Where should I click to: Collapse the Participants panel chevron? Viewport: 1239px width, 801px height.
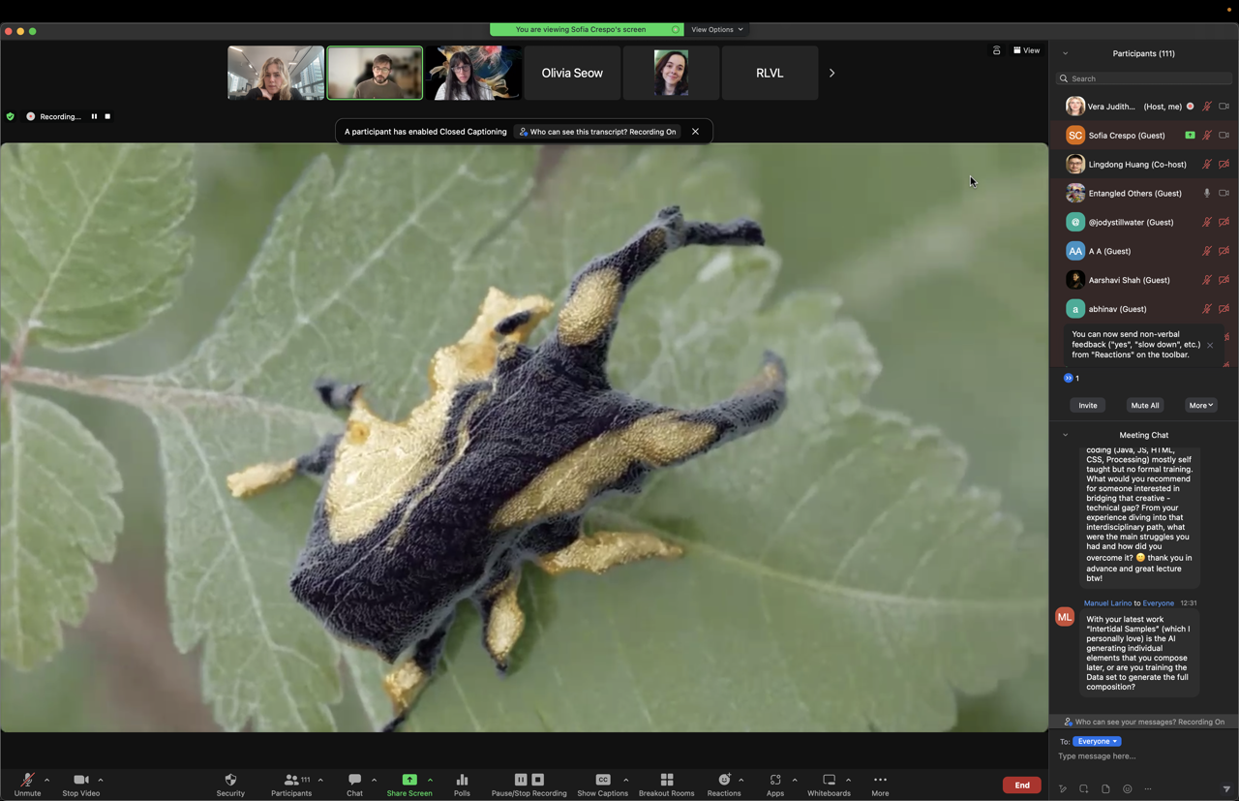[1065, 53]
